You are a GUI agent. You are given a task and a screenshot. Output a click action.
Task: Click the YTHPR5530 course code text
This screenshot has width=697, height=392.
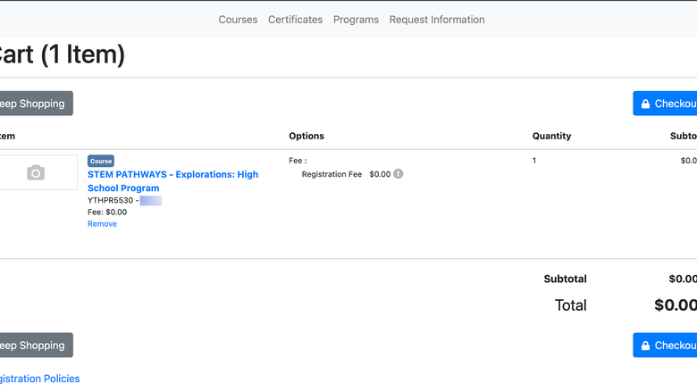110,200
